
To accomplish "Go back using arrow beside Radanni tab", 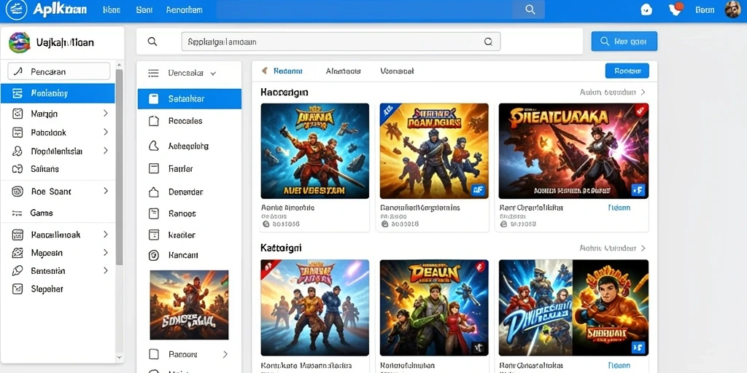I will pos(264,71).
